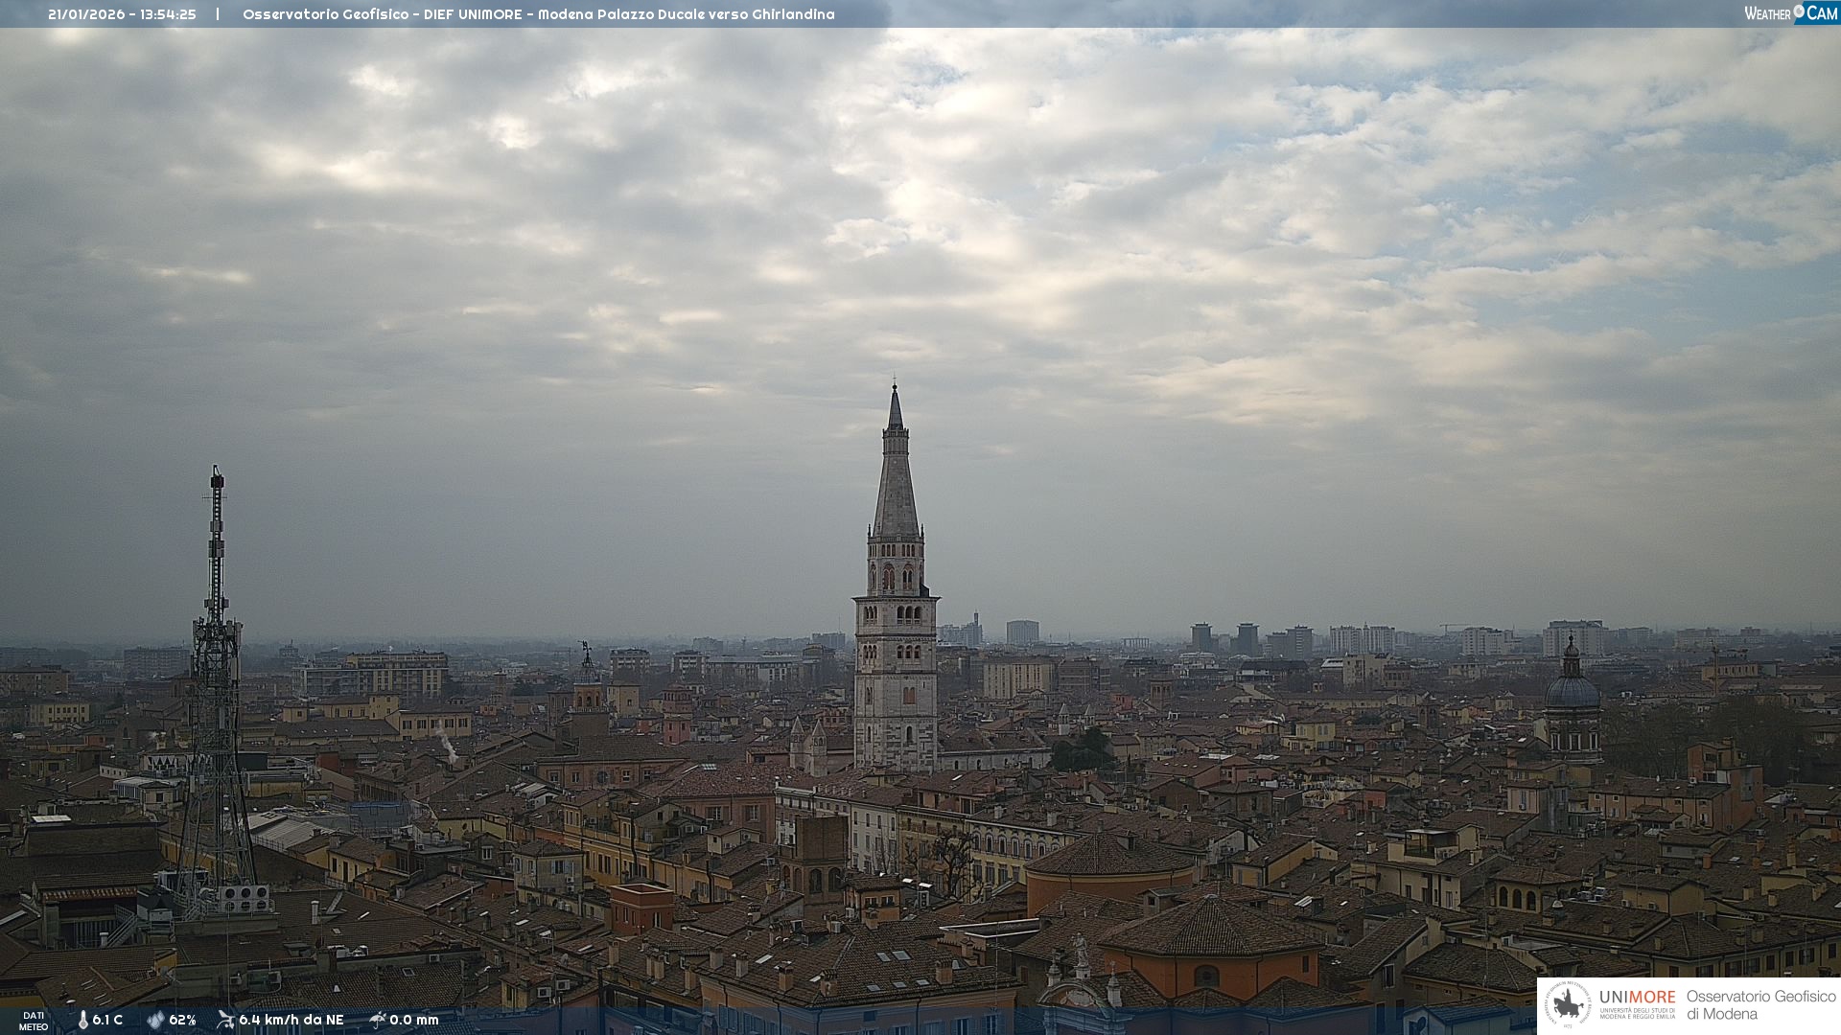Click the 62% humidity value
This screenshot has width=1841, height=1035.
click(x=182, y=1021)
